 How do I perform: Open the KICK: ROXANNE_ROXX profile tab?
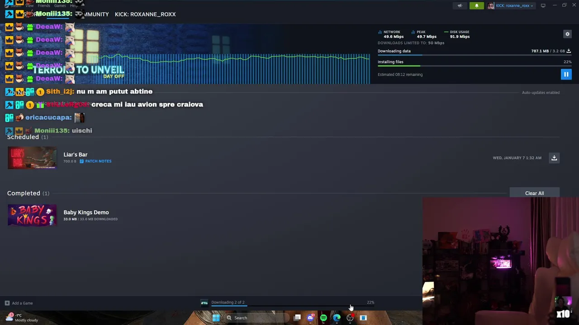click(x=145, y=14)
